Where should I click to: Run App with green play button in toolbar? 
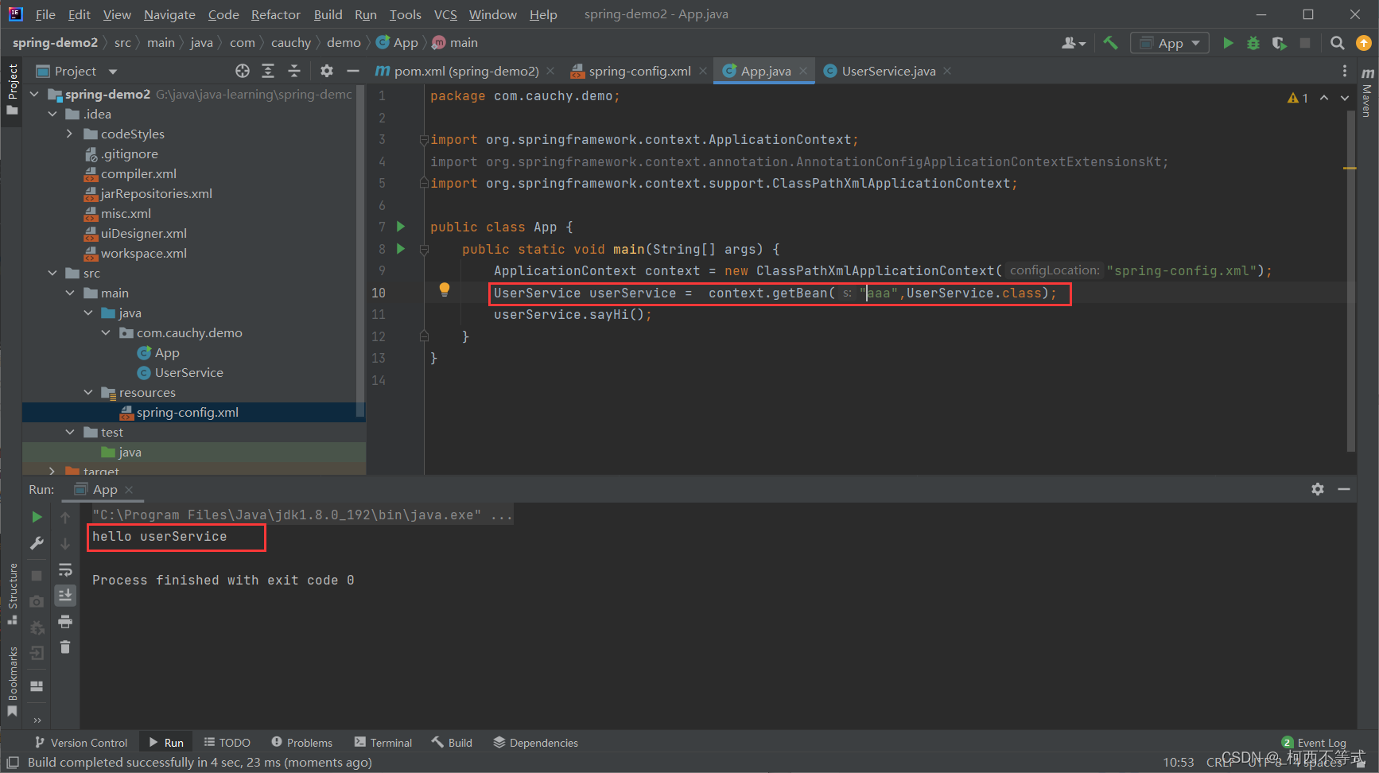click(x=1228, y=43)
